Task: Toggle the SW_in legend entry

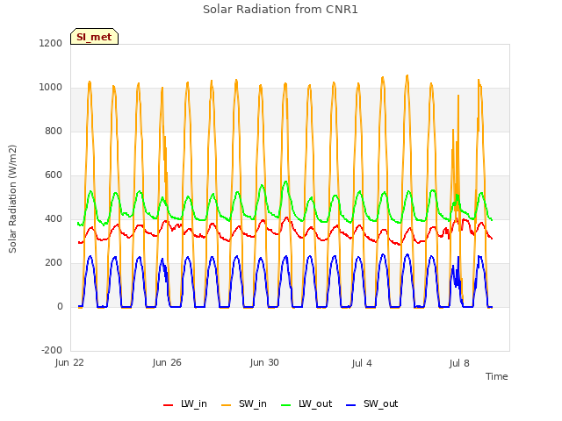Action: (244, 404)
